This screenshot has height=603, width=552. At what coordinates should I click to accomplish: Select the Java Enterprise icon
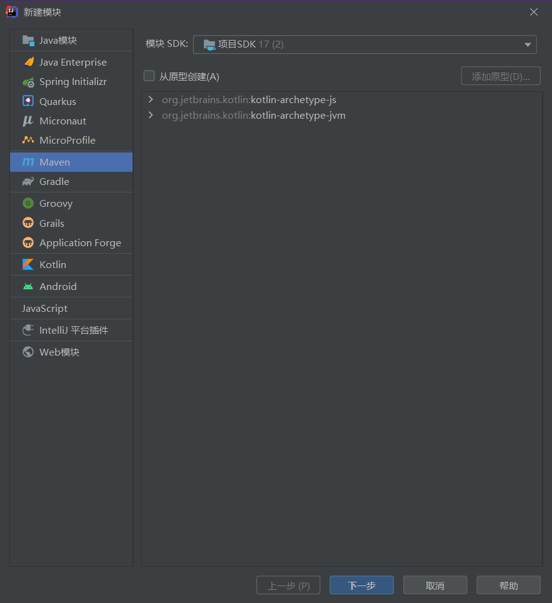pyautogui.click(x=28, y=62)
